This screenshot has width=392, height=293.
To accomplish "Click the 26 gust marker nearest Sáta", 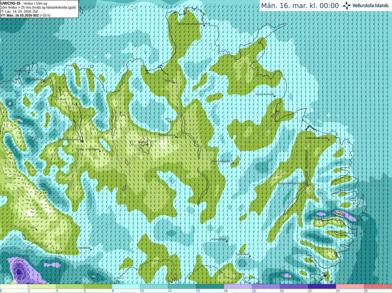I will pos(45,193).
